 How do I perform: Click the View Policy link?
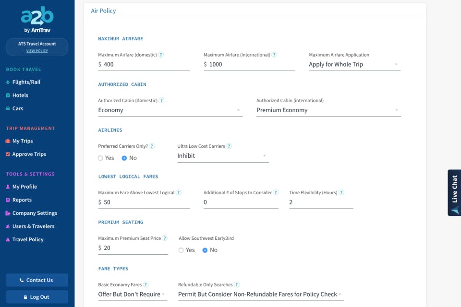[x=37, y=51]
